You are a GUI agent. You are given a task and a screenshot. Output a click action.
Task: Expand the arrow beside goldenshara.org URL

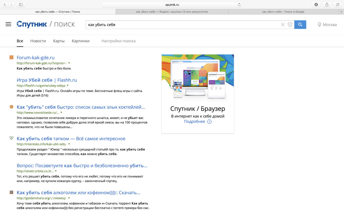click(x=69, y=198)
